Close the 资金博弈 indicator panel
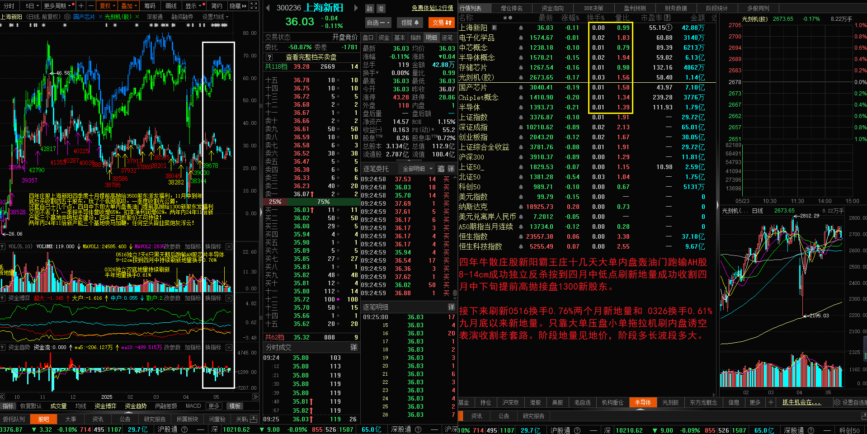Screen dimensions: 867x434 click(229, 298)
